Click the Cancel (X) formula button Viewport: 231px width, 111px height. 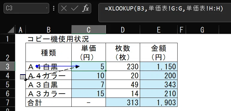tap(64, 8)
